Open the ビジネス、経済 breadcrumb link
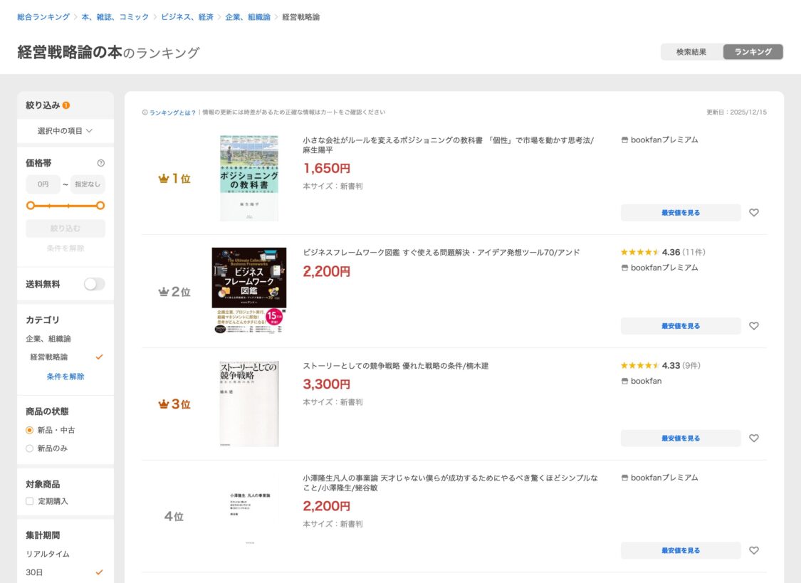This screenshot has width=801, height=583. (x=187, y=17)
